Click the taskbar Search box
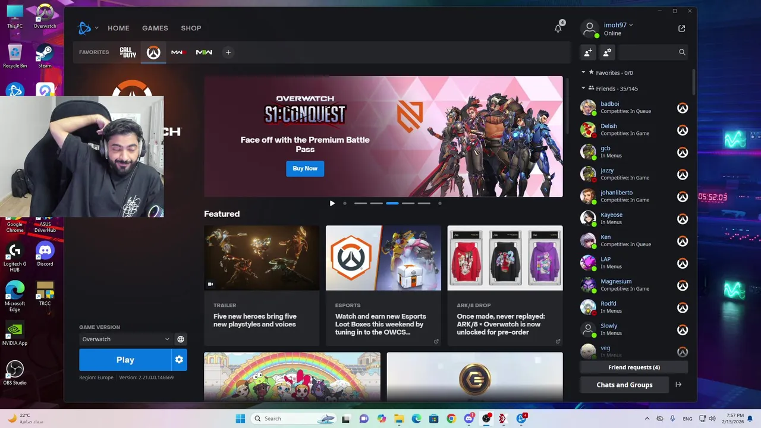The image size is (761, 428). point(295,418)
